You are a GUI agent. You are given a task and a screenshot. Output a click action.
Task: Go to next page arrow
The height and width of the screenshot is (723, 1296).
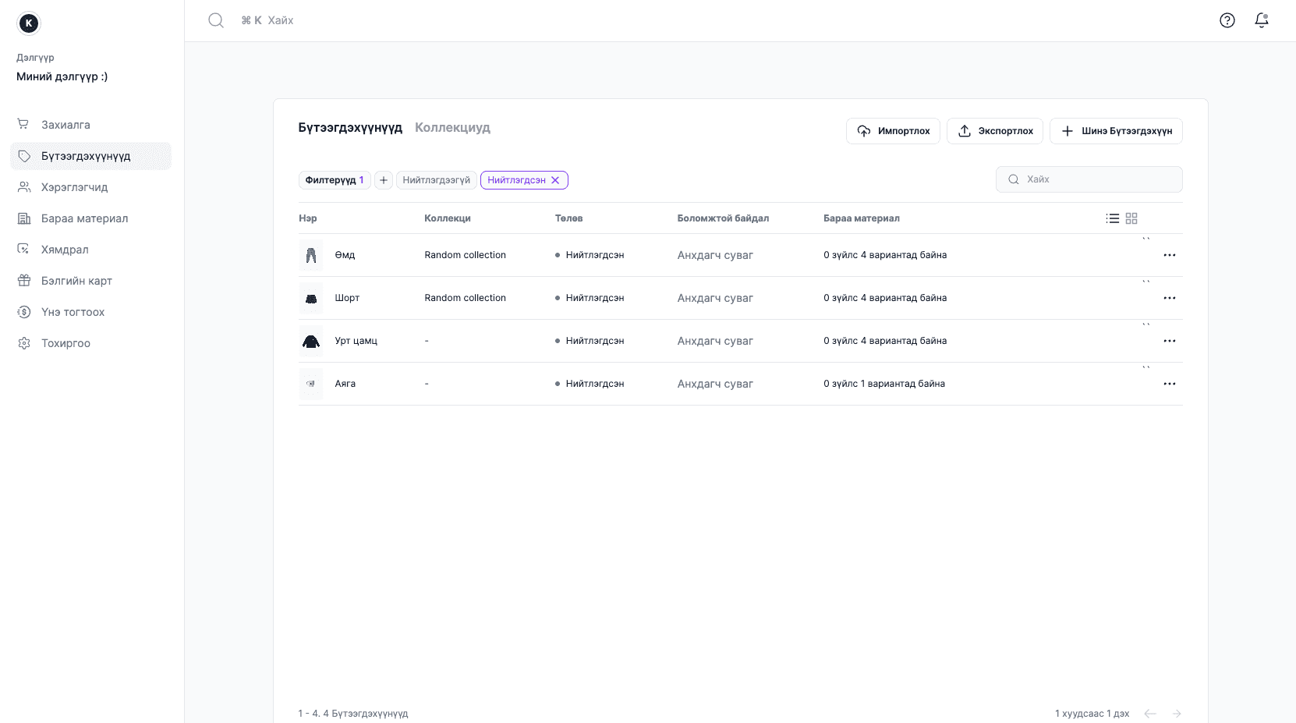pyautogui.click(x=1177, y=714)
